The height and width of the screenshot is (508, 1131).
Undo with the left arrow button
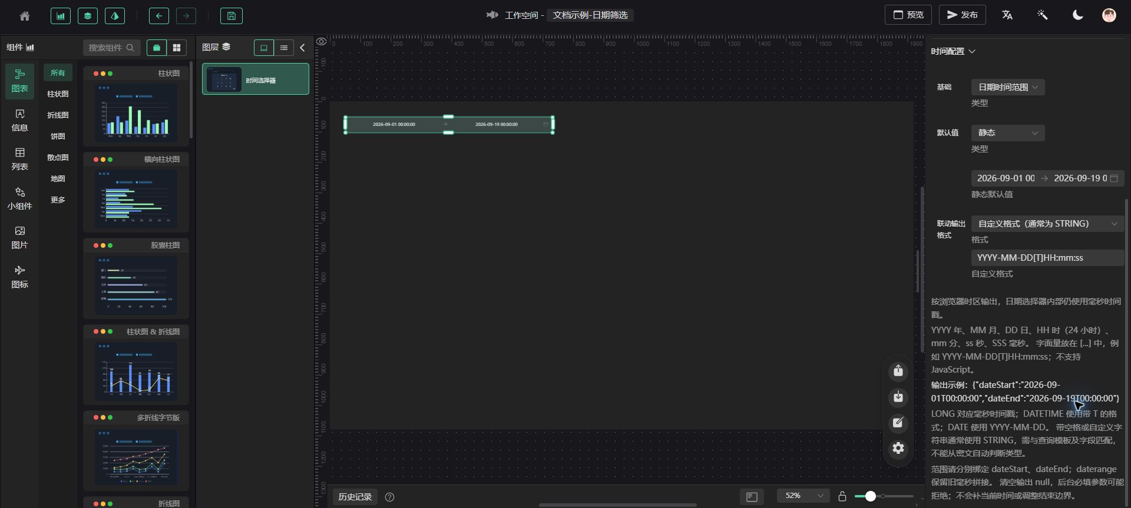click(x=159, y=16)
